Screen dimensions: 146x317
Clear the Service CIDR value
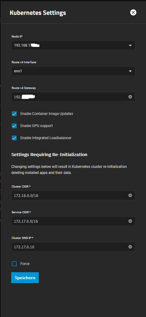130,221
